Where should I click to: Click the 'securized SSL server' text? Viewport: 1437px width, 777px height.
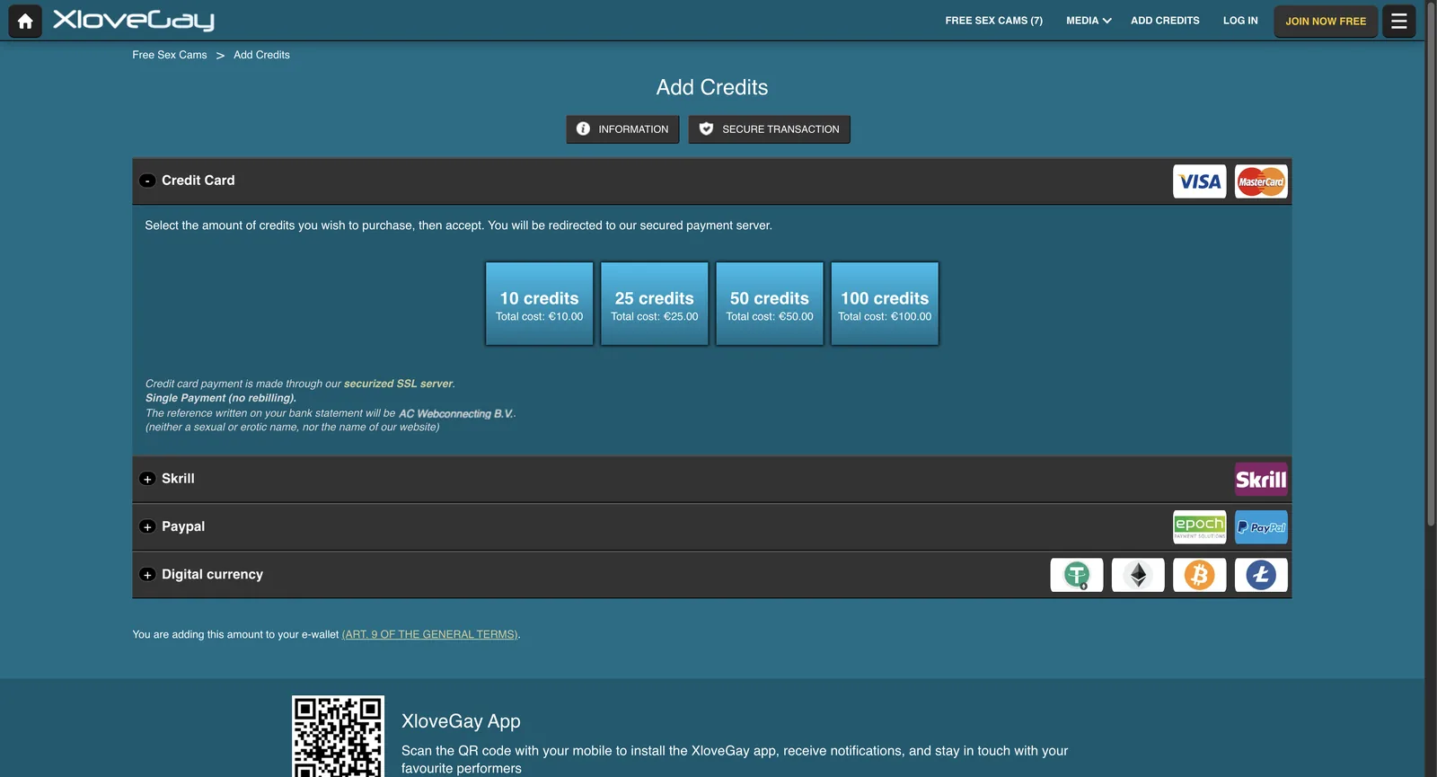[399, 384]
